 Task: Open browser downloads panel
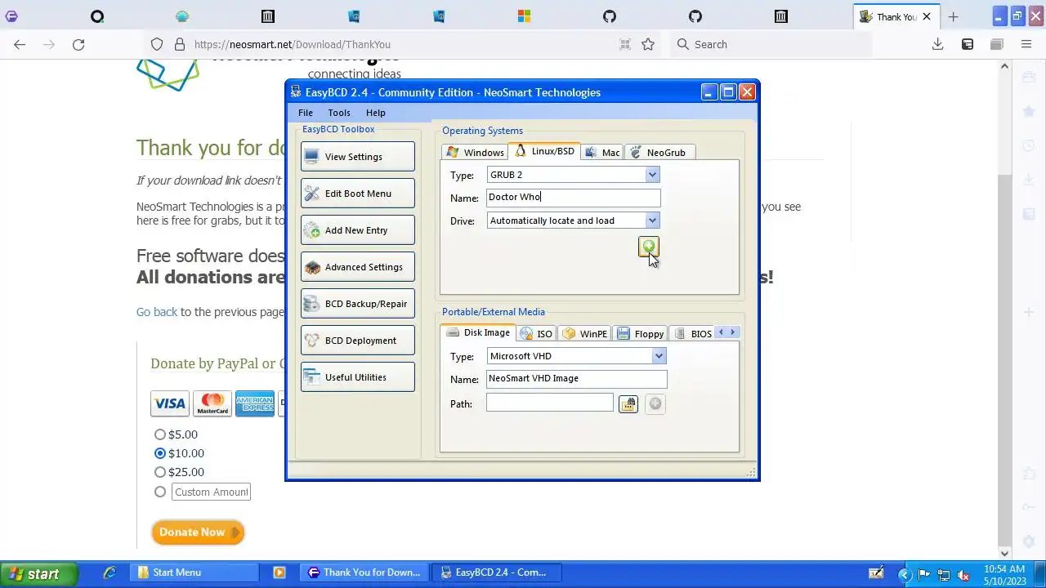coord(938,45)
